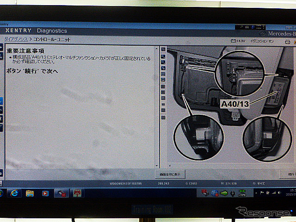296x222 pixels.
Task: Select the zoom out magnifier tool
Action: point(163,62)
